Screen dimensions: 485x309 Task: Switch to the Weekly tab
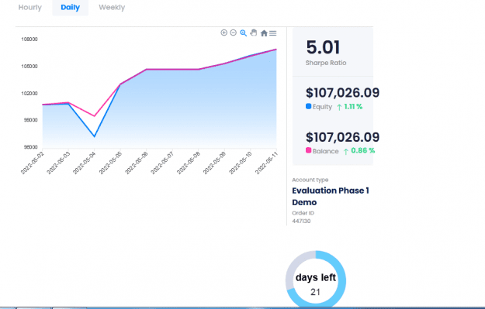(x=112, y=8)
